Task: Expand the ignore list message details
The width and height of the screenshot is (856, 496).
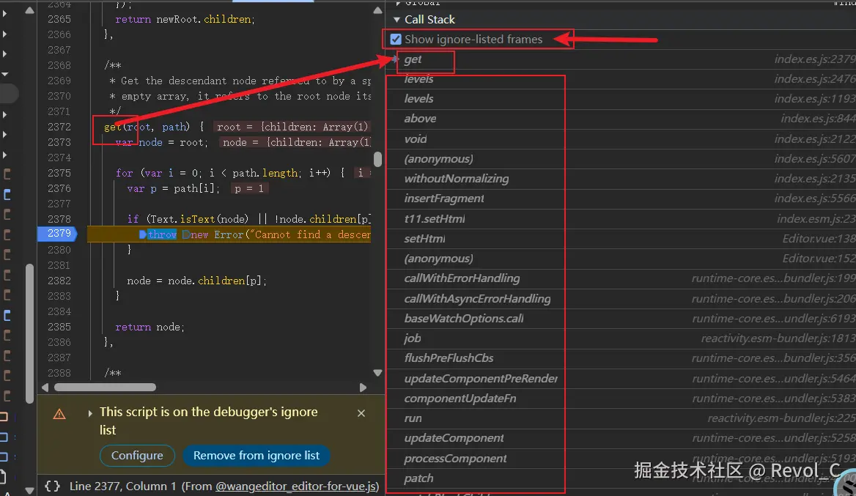Action: coord(90,413)
